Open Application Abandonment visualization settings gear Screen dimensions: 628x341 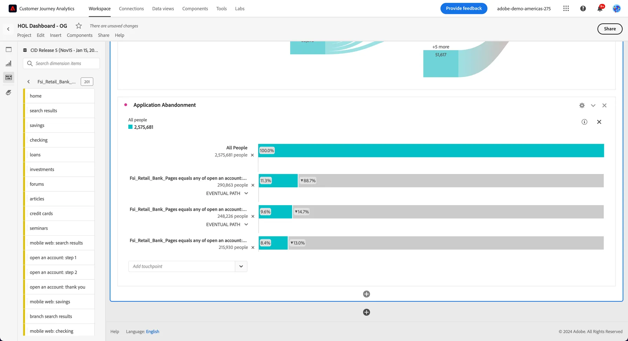582,105
